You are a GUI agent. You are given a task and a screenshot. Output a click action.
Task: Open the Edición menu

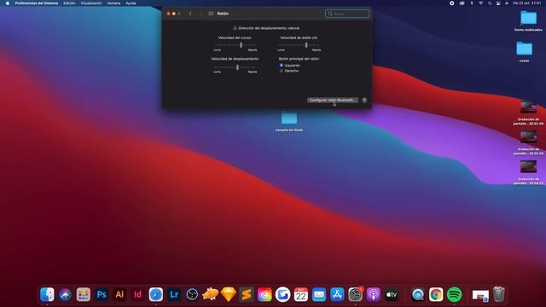coord(69,3)
